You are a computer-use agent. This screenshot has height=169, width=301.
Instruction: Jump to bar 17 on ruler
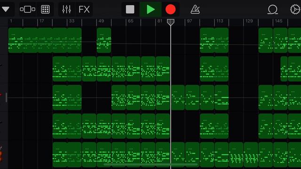pos(42,21)
